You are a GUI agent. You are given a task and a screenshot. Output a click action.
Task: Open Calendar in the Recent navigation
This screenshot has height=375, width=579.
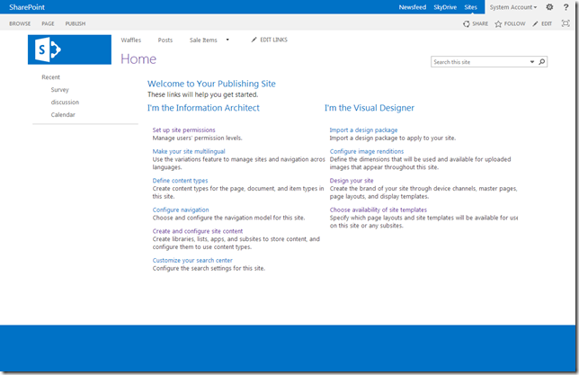tap(63, 115)
